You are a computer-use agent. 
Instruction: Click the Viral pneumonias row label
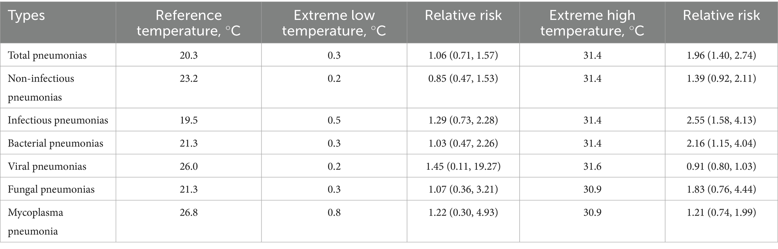coord(47,166)
